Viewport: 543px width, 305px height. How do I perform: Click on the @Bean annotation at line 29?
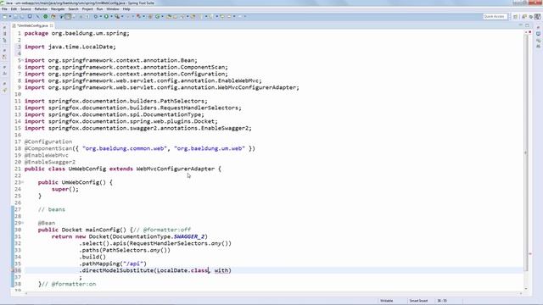47,223
